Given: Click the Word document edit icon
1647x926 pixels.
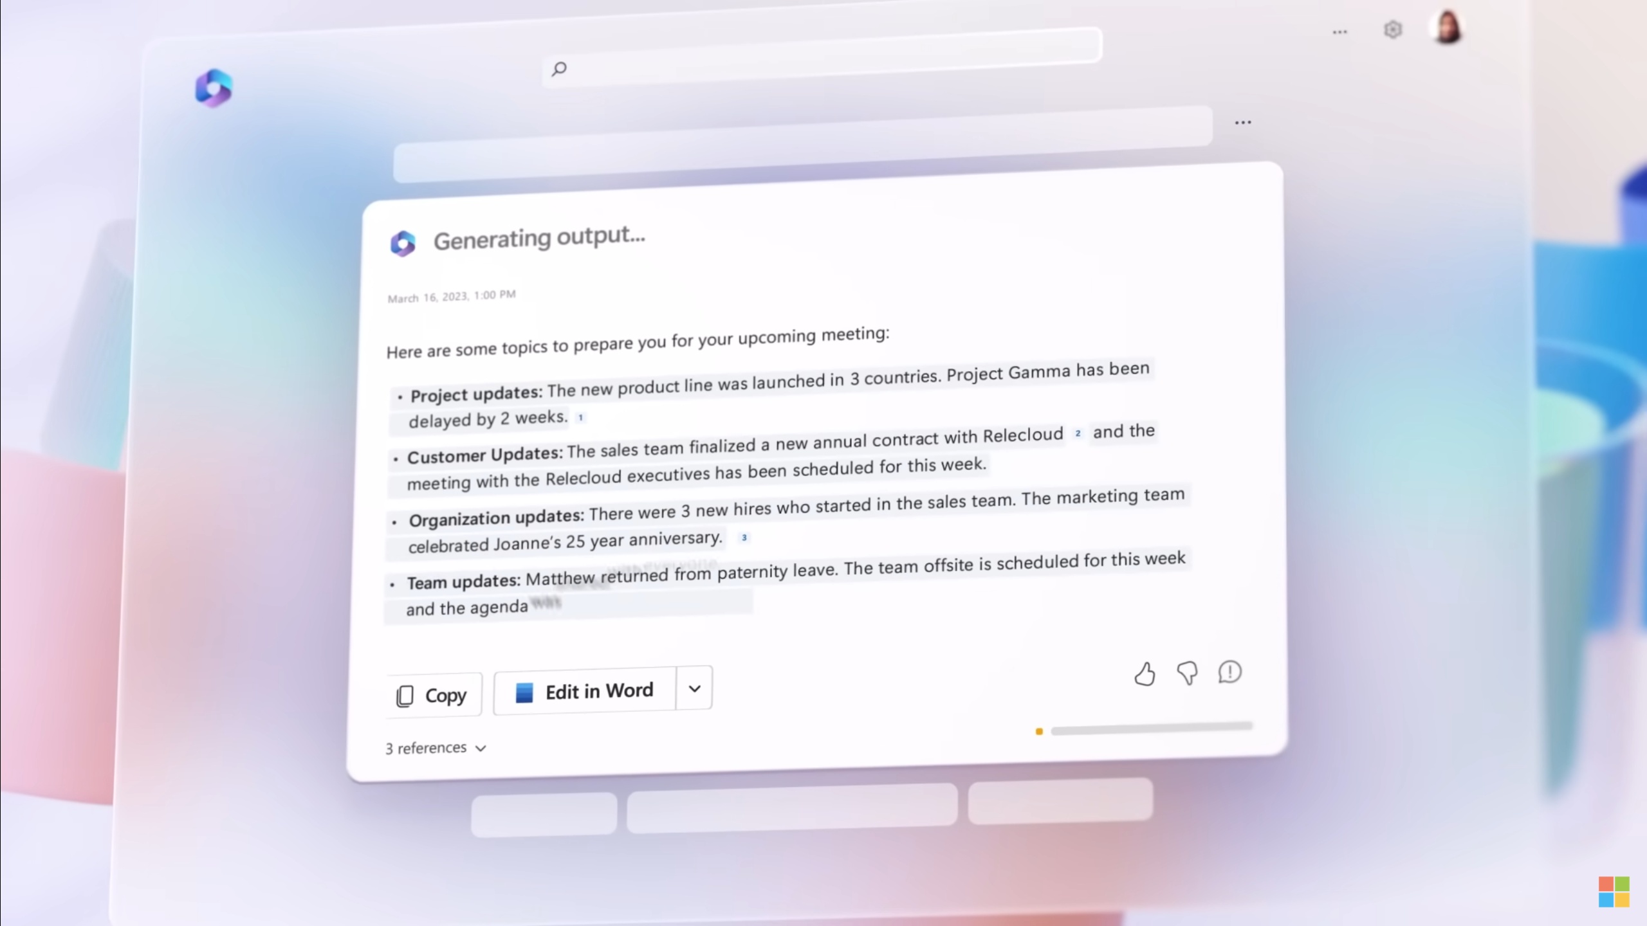Looking at the screenshot, I should pyautogui.click(x=522, y=692).
